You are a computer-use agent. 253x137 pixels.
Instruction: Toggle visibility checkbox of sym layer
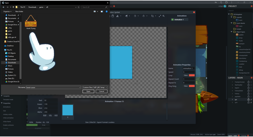pyautogui.click(x=251, y=102)
